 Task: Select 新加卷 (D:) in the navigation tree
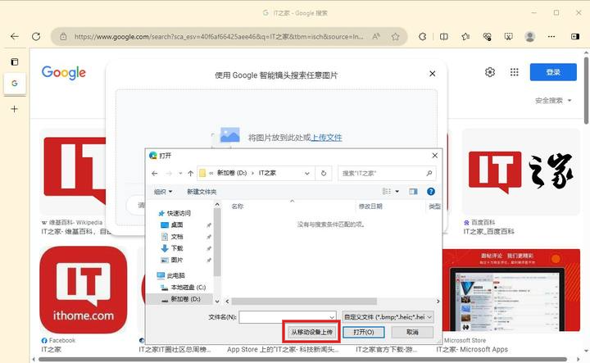coord(185,299)
